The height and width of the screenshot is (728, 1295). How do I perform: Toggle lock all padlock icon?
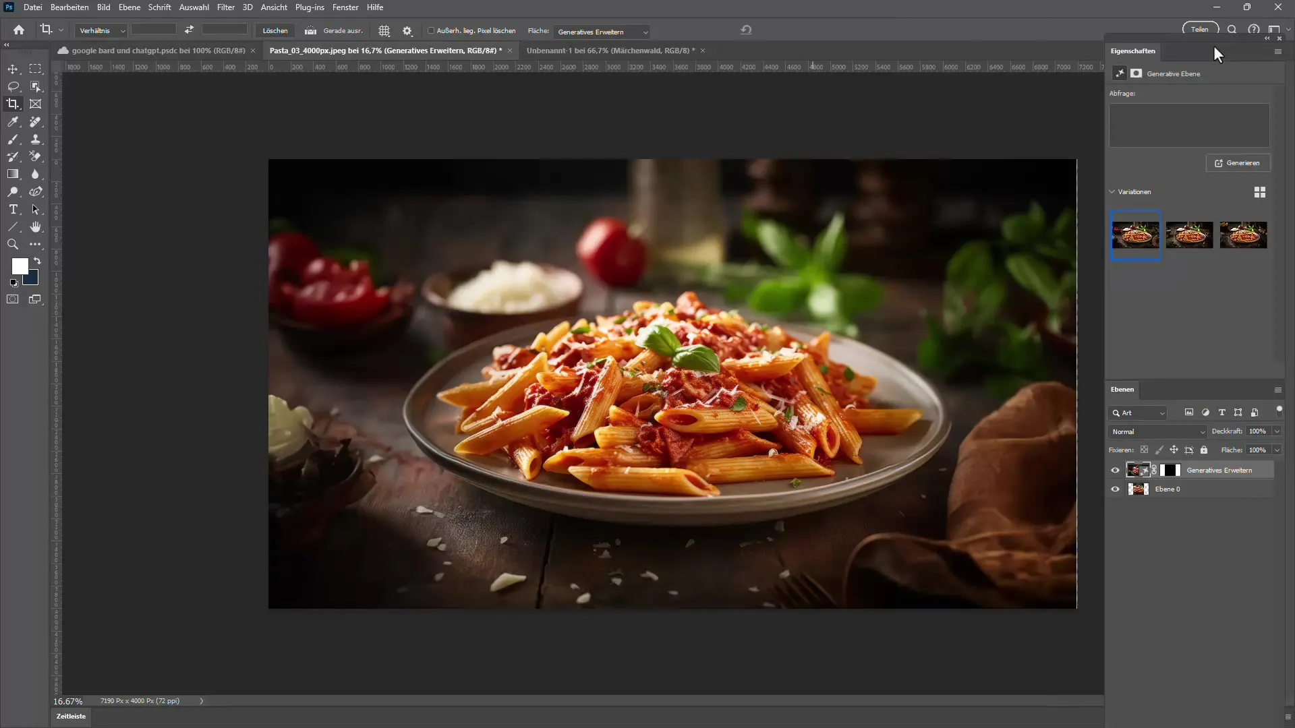click(1204, 450)
